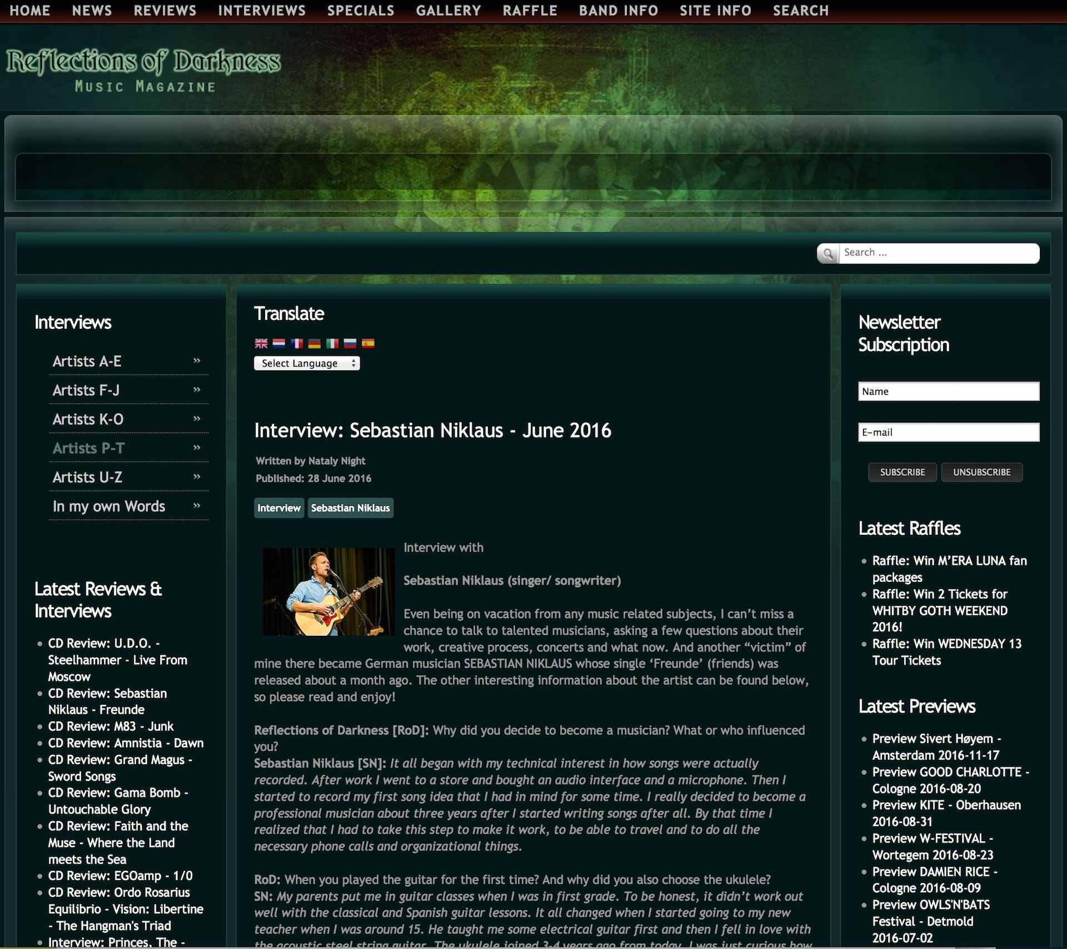Click the French flag translate icon
1067x949 pixels.
(x=297, y=343)
